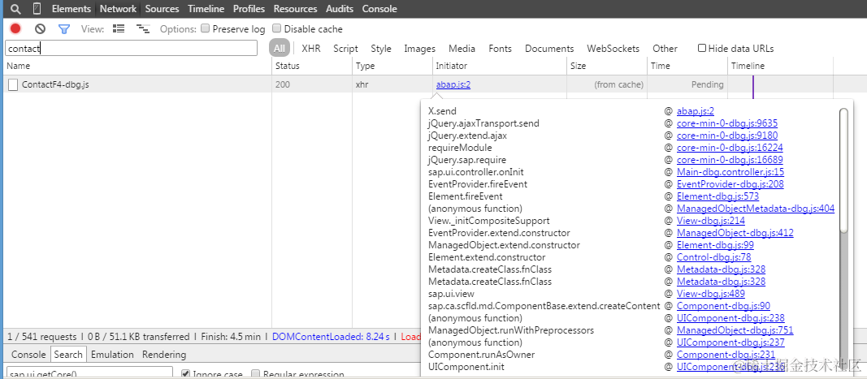Open the ManagedObject-dbg.js:751 link

tap(735, 329)
